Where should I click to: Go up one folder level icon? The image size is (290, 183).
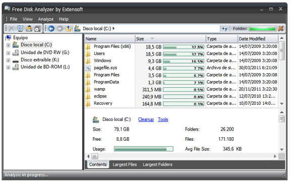tap(68, 28)
